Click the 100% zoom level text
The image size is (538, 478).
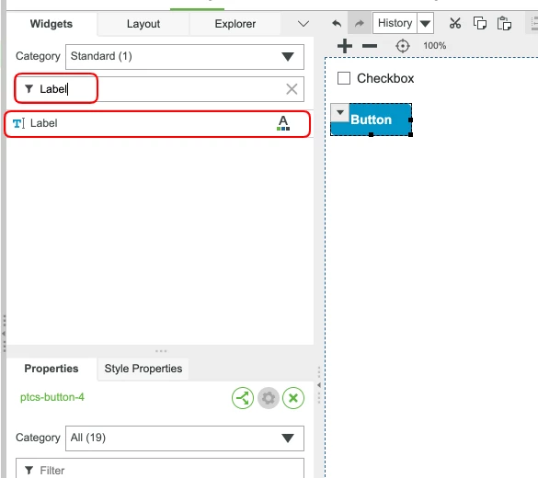point(434,46)
